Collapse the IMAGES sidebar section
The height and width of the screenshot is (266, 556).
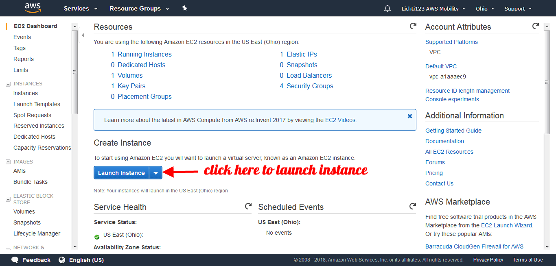coord(8,162)
